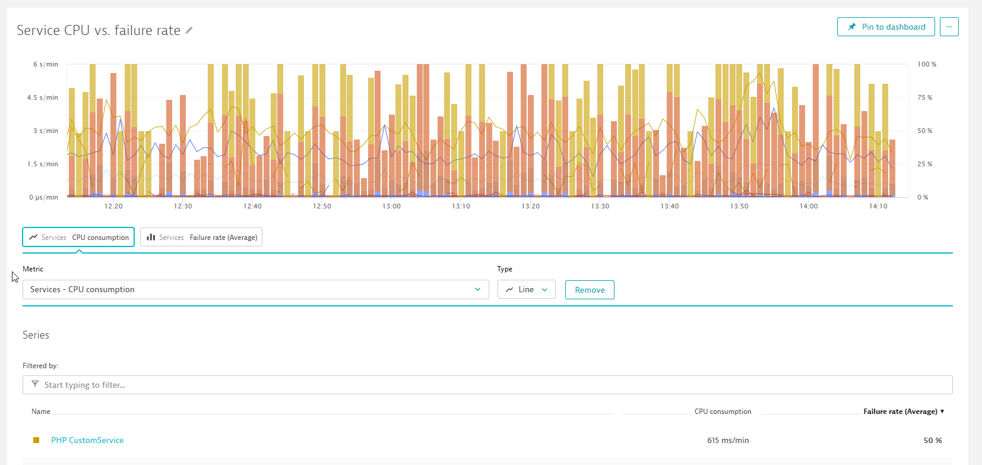Click the funnel filter icon
982x465 pixels.
click(35, 384)
